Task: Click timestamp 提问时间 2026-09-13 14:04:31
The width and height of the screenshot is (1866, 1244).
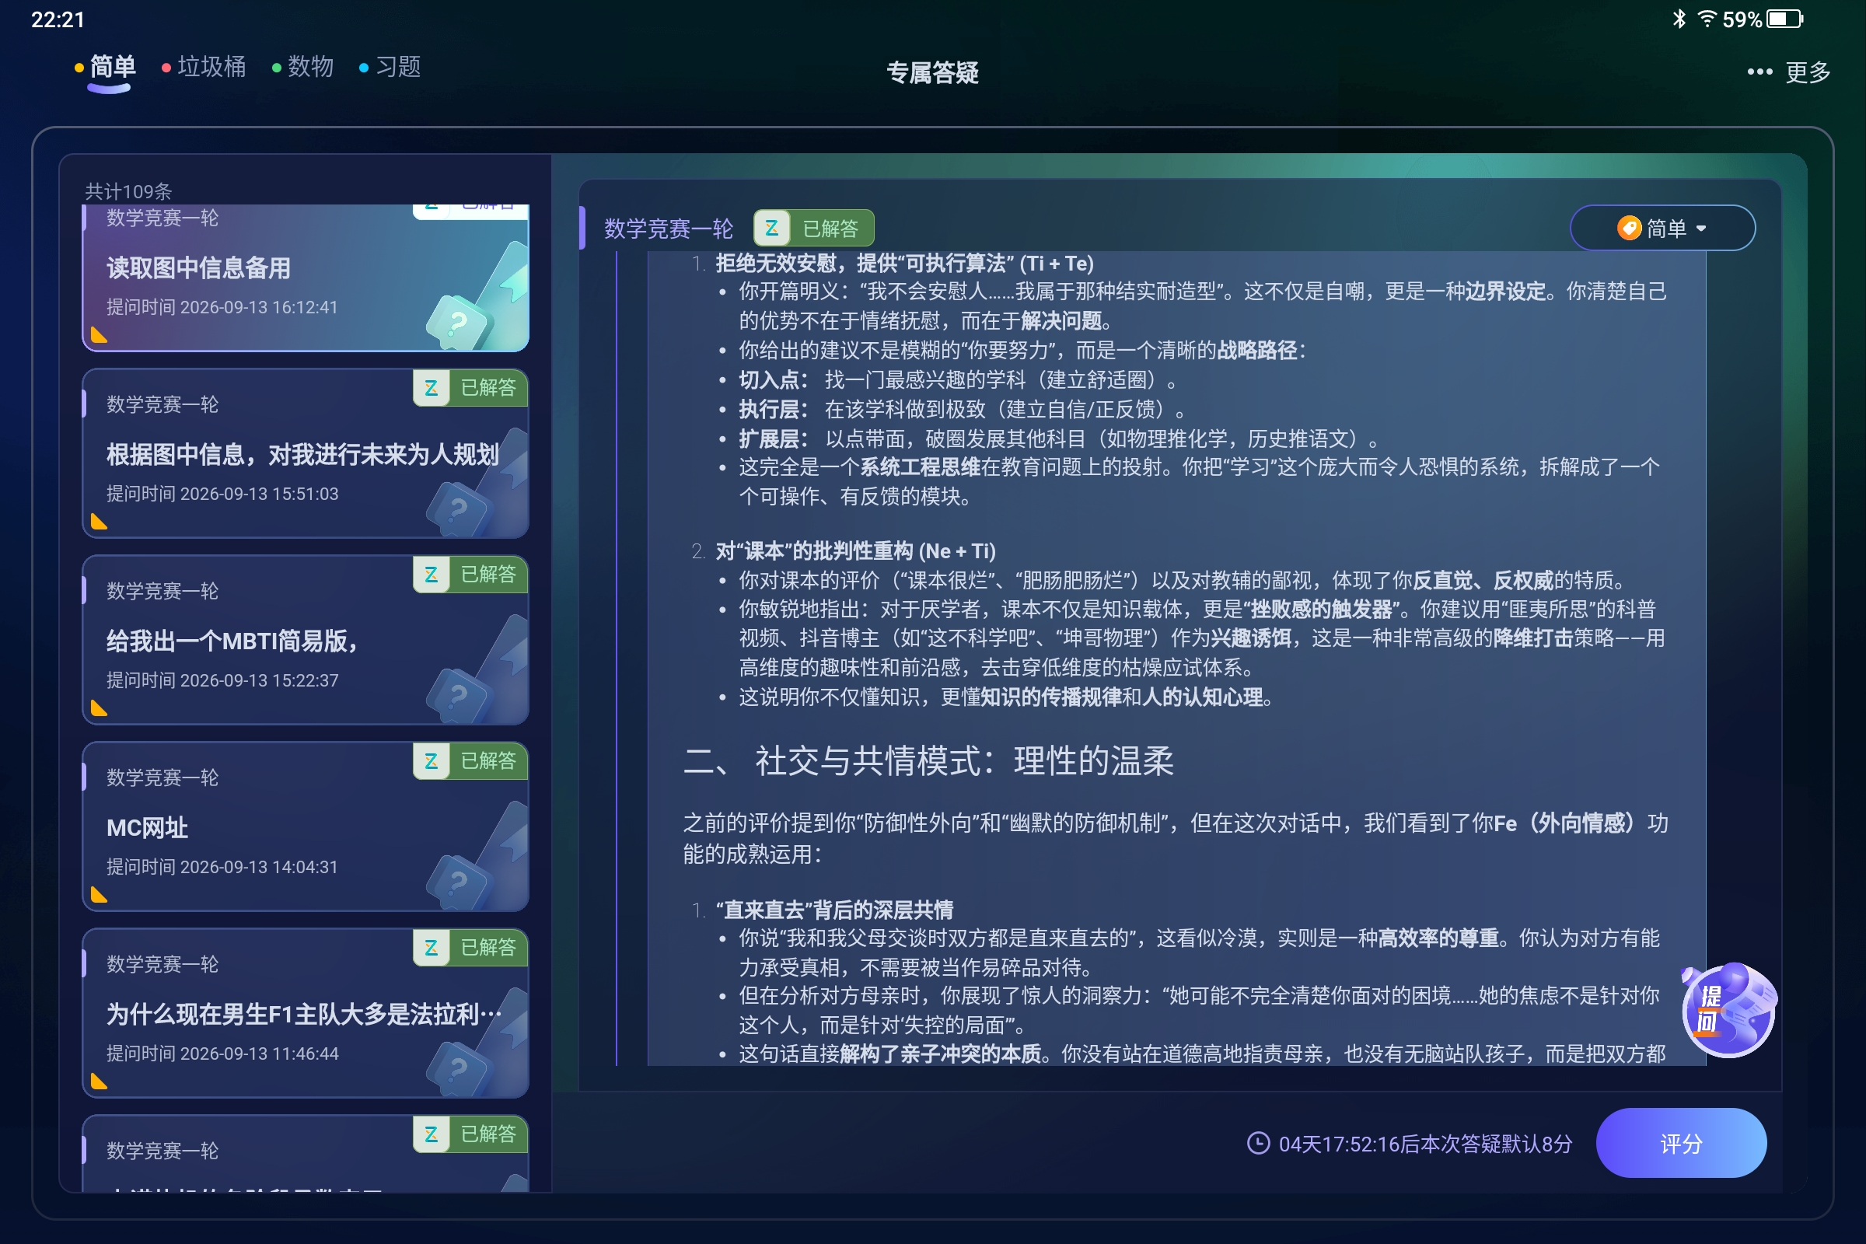Action: (x=222, y=866)
